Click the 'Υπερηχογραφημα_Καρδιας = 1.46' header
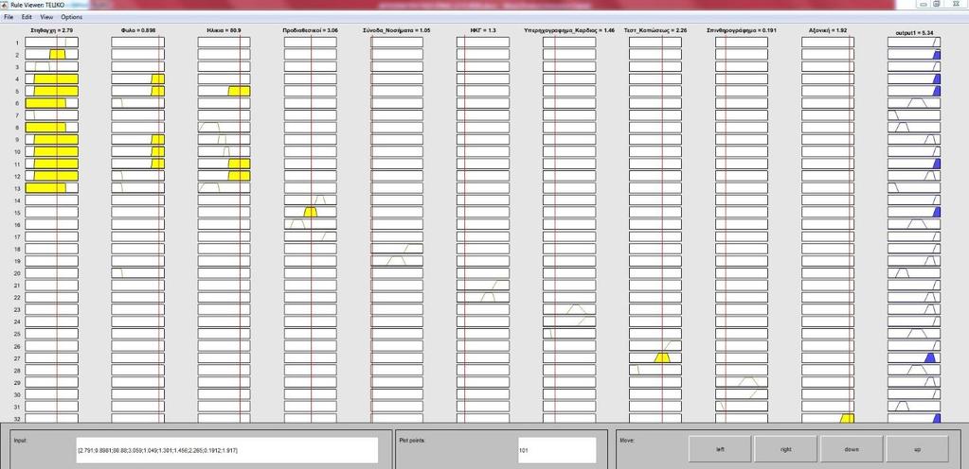The height and width of the screenshot is (469, 969). coord(569,29)
